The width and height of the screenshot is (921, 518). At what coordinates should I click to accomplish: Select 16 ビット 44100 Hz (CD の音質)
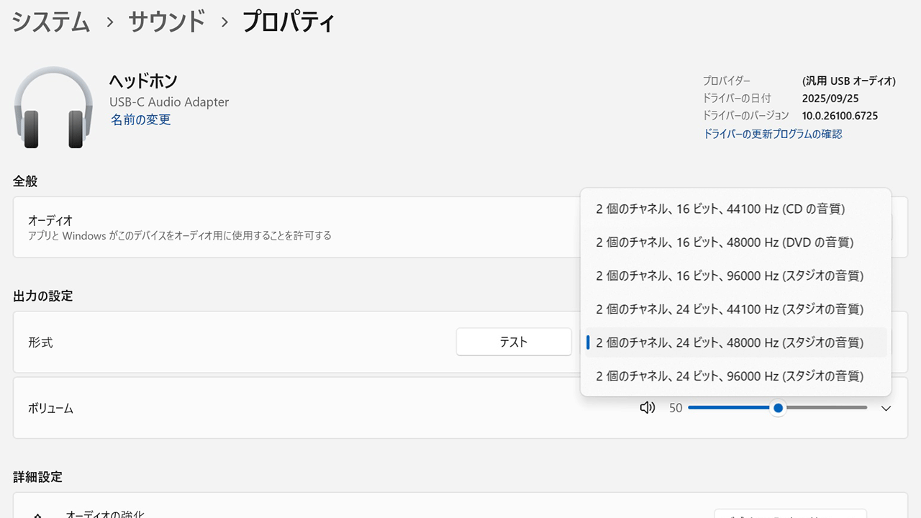pos(720,209)
